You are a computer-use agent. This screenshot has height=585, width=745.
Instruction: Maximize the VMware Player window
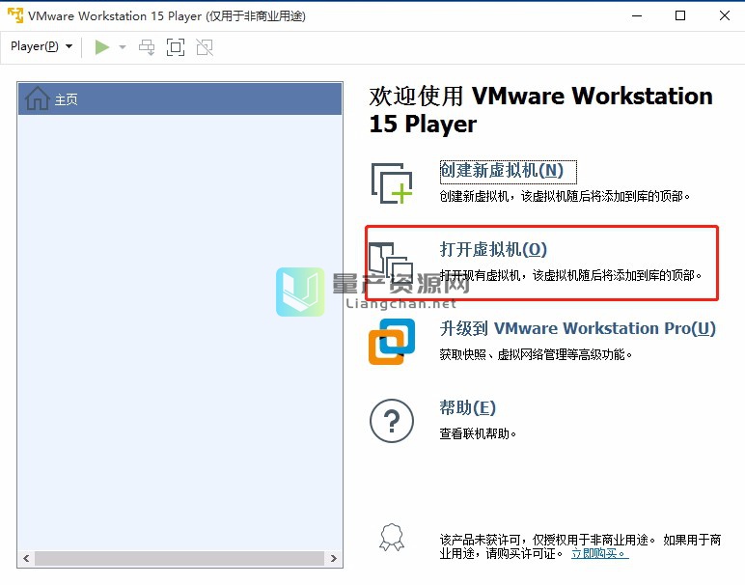point(680,15)
